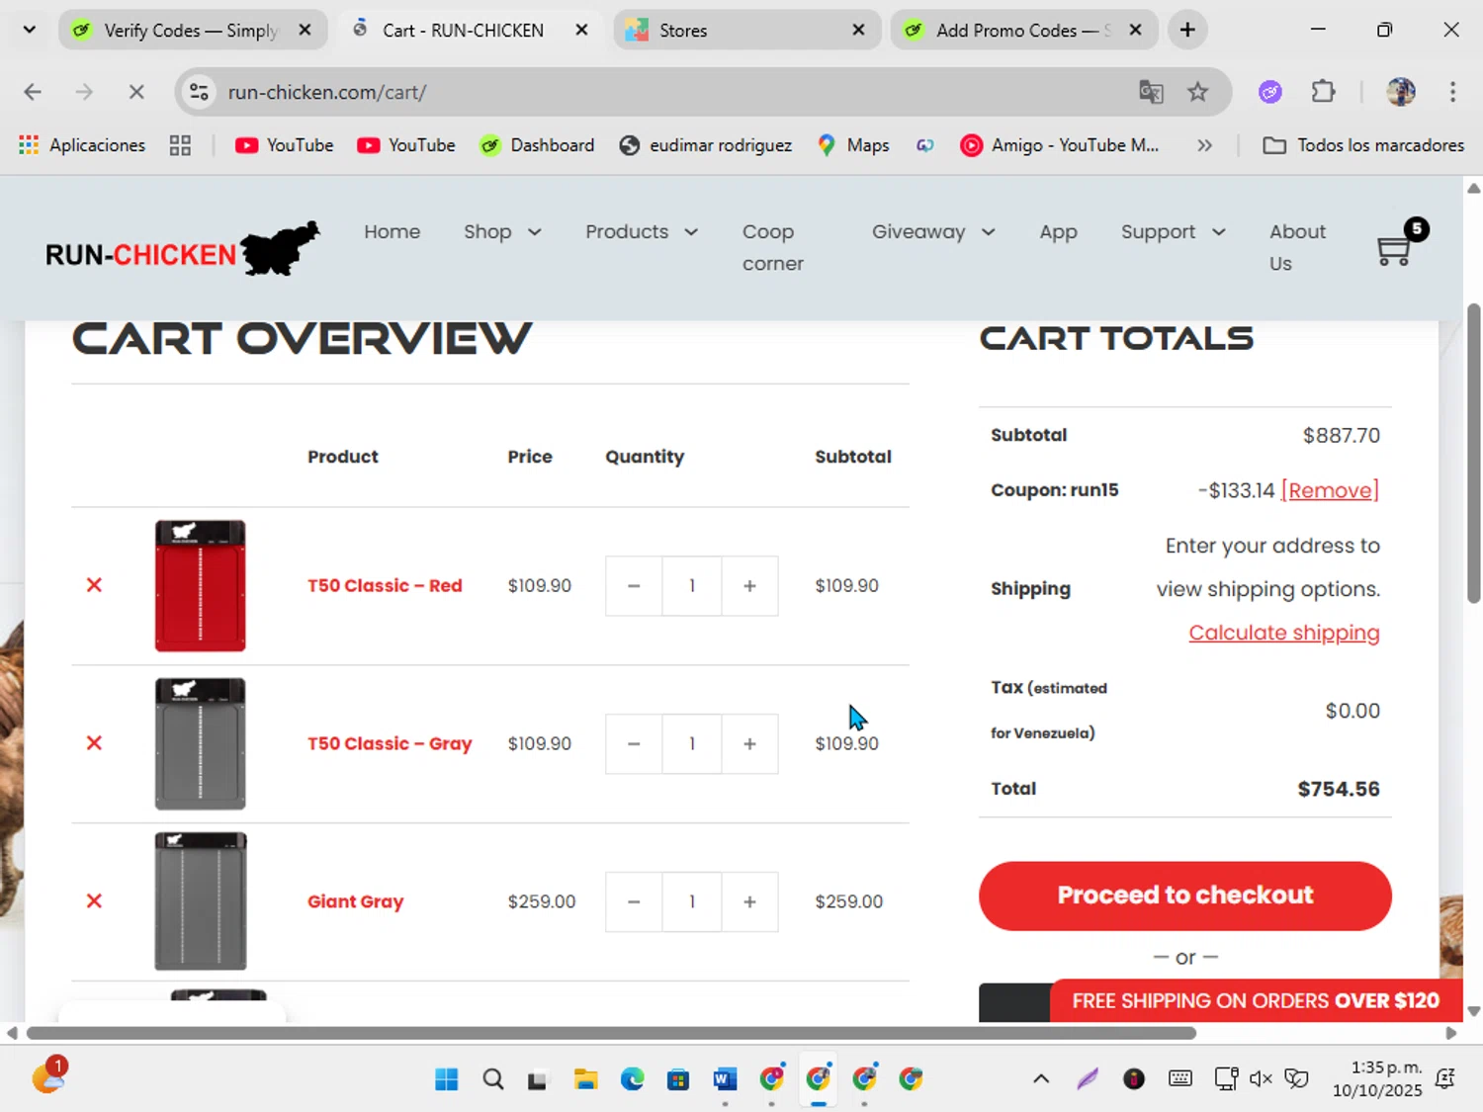Viewport: 1483px width, 1112px height.
Task: Open eudimar rodriguez bookmark
Action: (x=706, y=145)
